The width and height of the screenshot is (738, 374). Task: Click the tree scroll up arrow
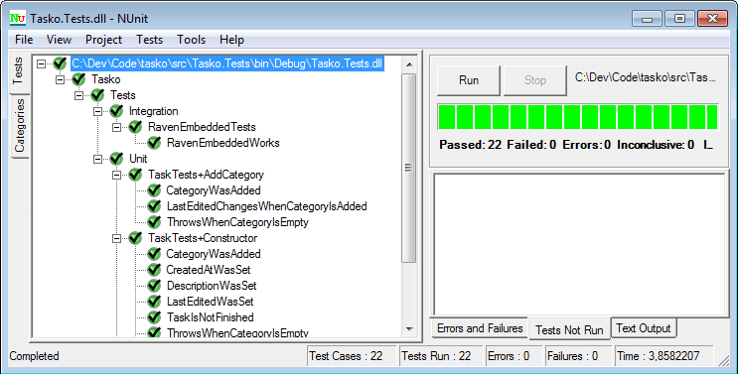408,64
